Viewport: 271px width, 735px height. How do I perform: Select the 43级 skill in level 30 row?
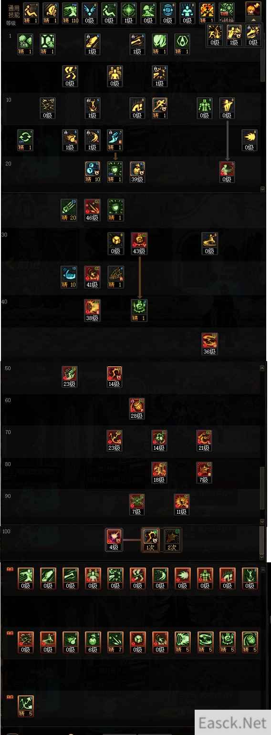pos(139,244)
